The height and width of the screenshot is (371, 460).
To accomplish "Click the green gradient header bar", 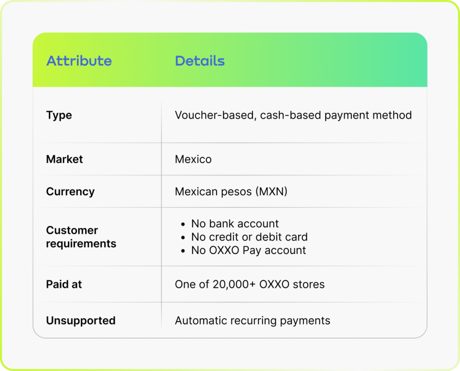I will (230, 60).
